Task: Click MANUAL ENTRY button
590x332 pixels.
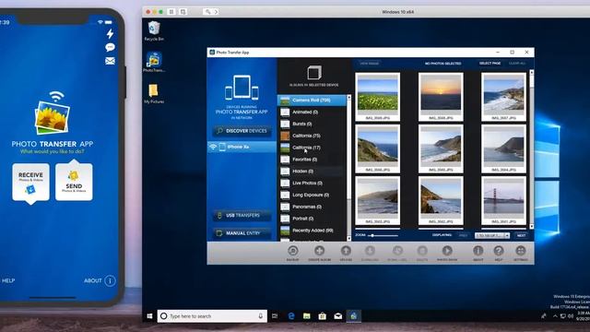Action: 242,233
